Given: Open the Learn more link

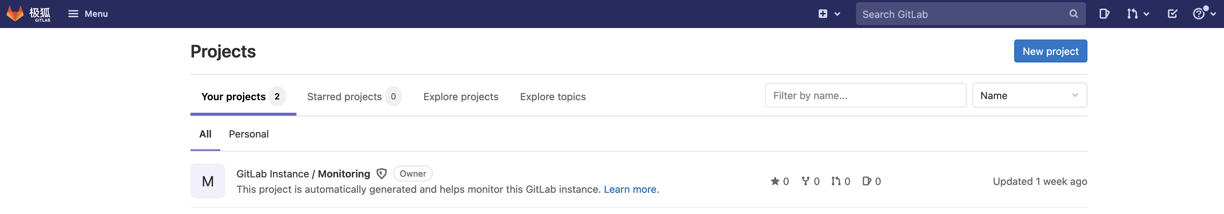Looking at the screenshot, I should coord(630,189).
